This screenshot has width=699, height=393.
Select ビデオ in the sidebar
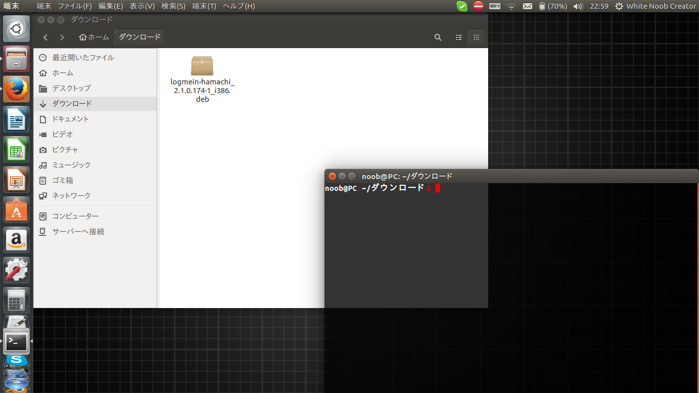click(x=95, y=134)
